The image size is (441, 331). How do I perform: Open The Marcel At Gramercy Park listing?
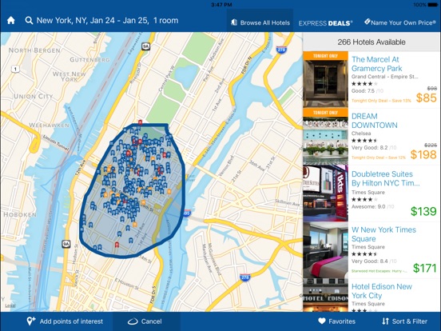pyautogui.click(x=371, y=79)
